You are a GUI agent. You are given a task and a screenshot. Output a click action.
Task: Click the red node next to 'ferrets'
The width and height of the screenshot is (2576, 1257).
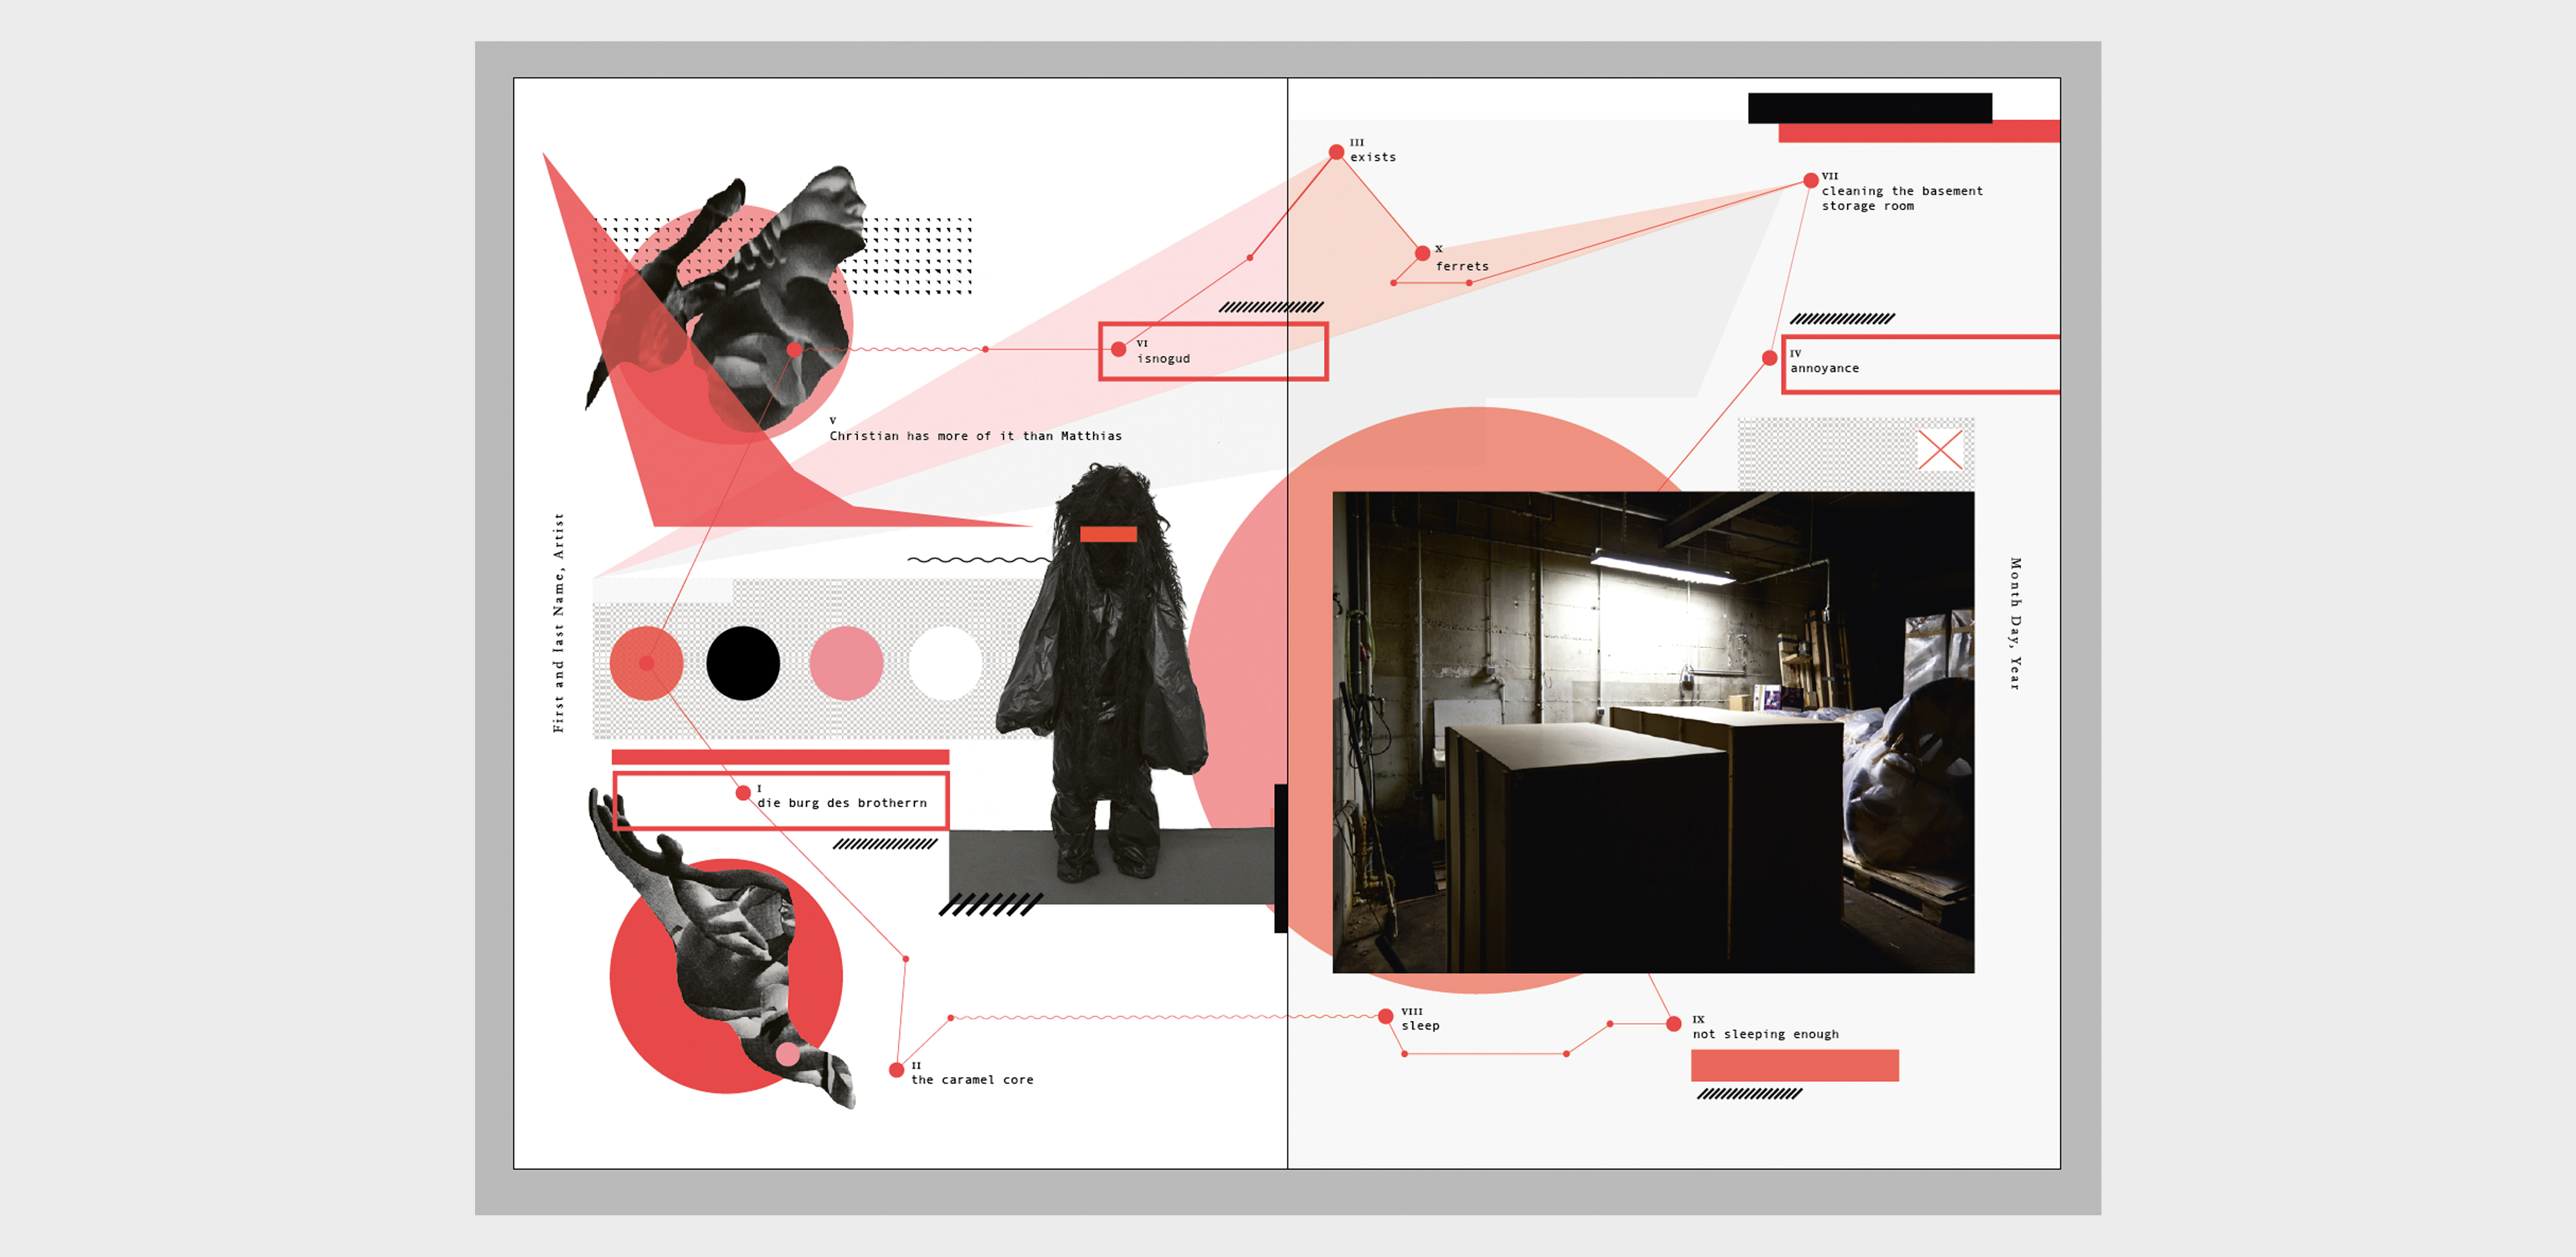tap(1422, 253)
